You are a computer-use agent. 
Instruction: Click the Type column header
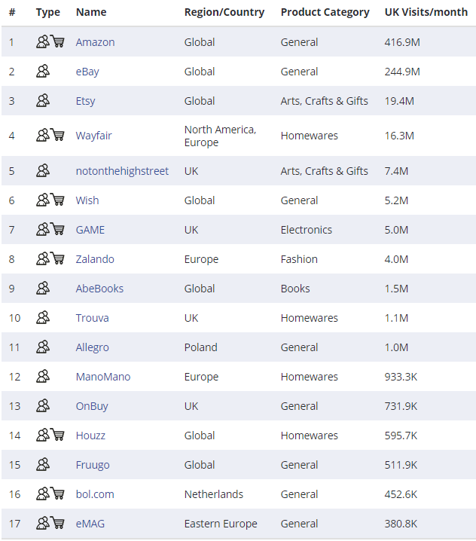pos(47,12)
